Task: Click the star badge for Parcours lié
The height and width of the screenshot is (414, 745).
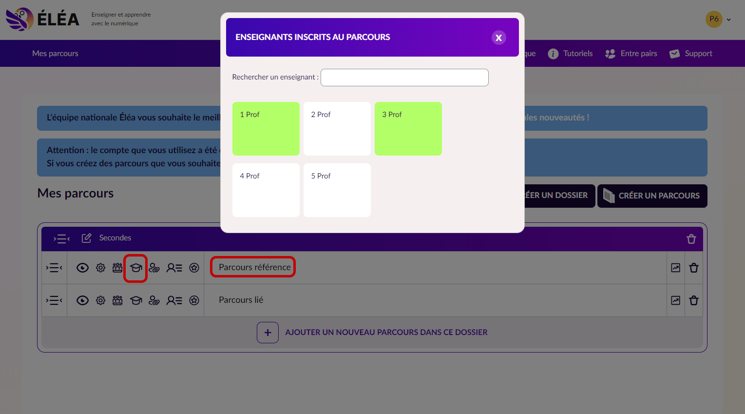Action: [194, 300]
